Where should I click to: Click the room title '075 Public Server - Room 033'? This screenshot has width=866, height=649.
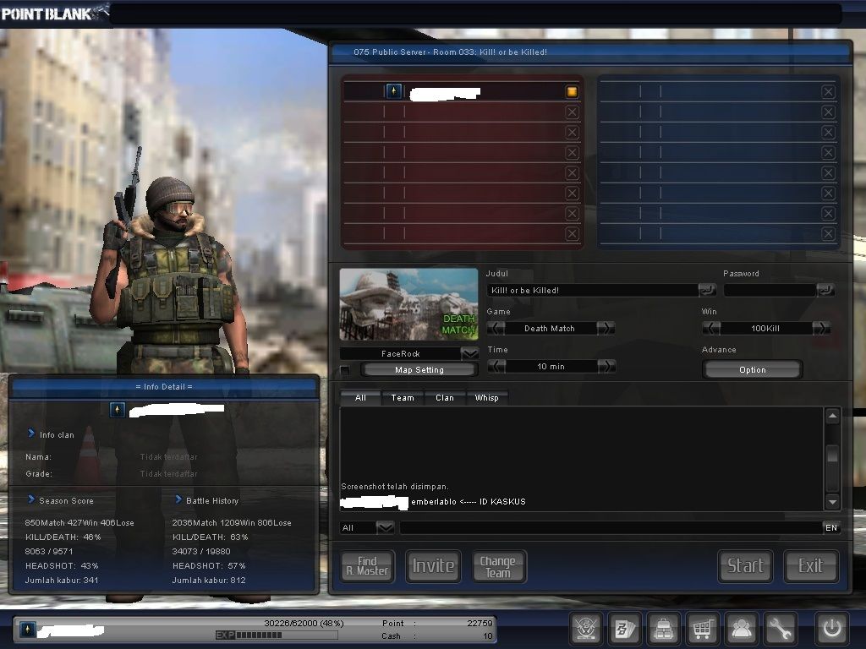(450, 52)
